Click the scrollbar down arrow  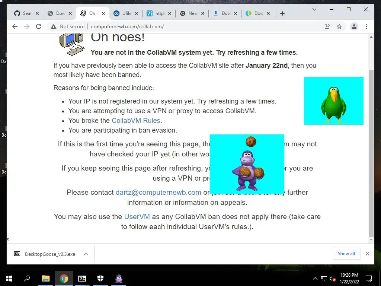click(x=371, y=240)
